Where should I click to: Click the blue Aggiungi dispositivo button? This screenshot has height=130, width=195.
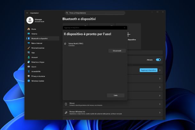[148, 70]
